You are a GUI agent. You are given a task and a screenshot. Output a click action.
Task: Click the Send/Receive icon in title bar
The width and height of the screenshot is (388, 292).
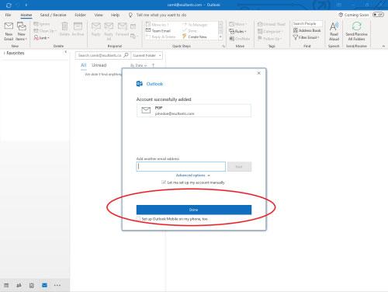[x=9, y=5]
